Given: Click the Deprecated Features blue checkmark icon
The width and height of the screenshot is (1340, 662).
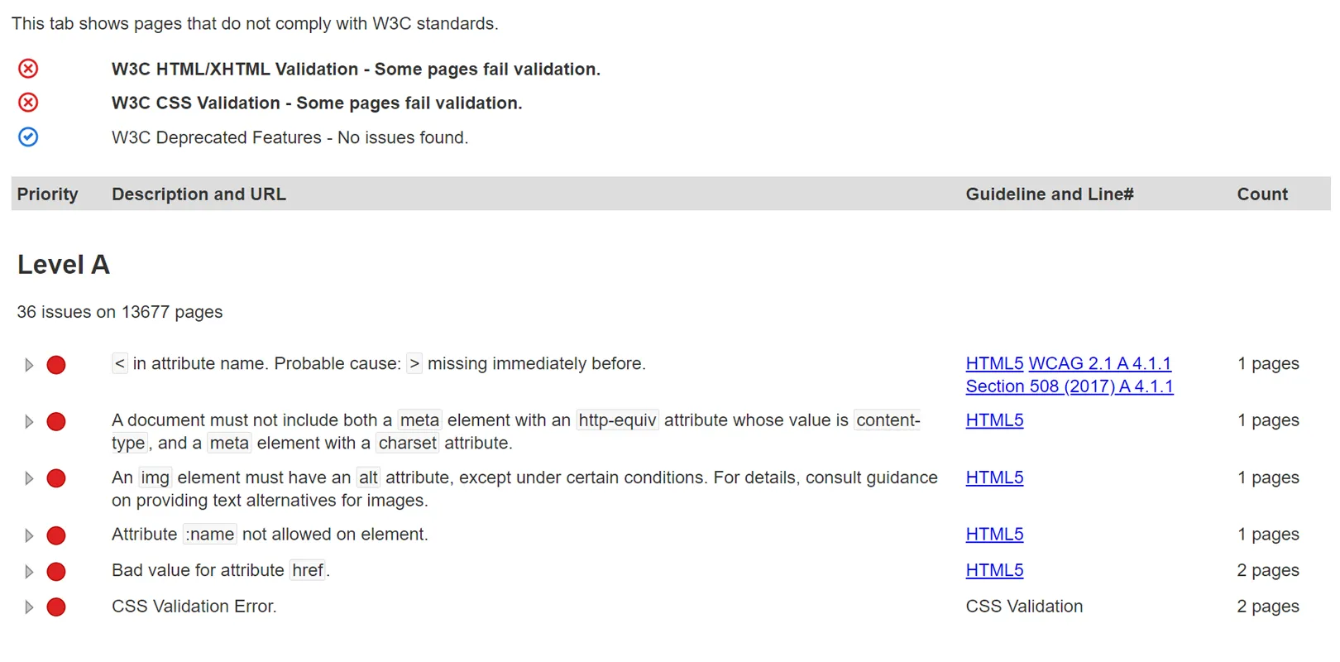Looking at the screenshot, I should (x=28, y=137).
